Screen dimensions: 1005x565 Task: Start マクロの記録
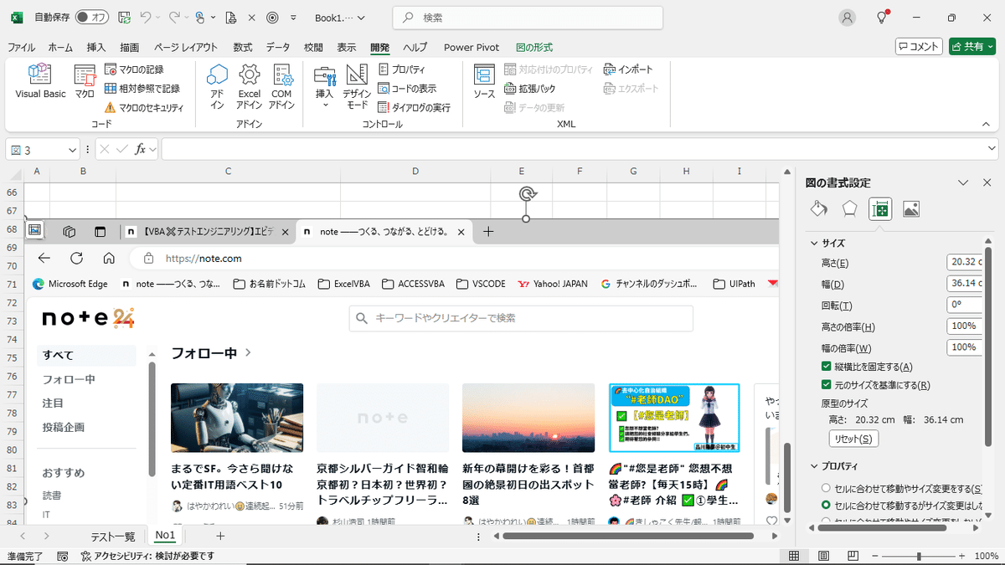pyautogui.click(x=134, y=69)
